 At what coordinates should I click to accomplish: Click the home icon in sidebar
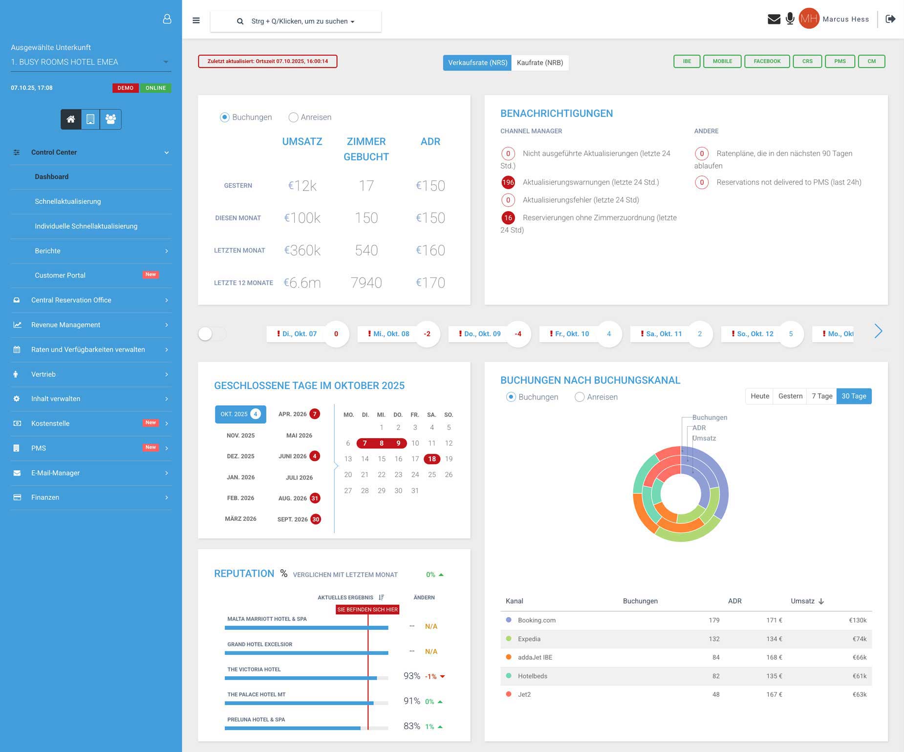71,119
